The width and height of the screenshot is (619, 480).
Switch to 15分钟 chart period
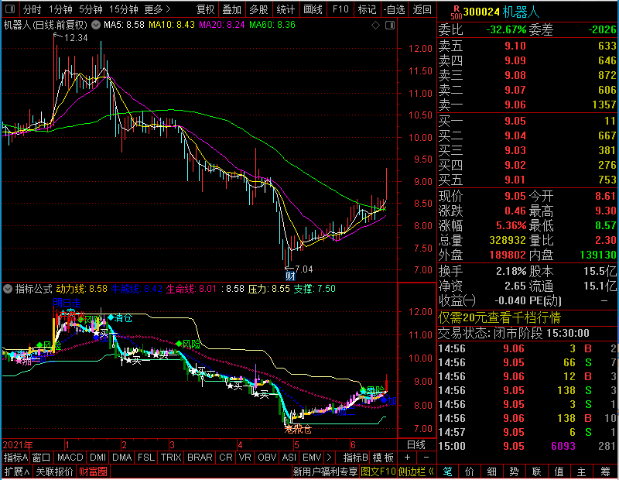123,9
